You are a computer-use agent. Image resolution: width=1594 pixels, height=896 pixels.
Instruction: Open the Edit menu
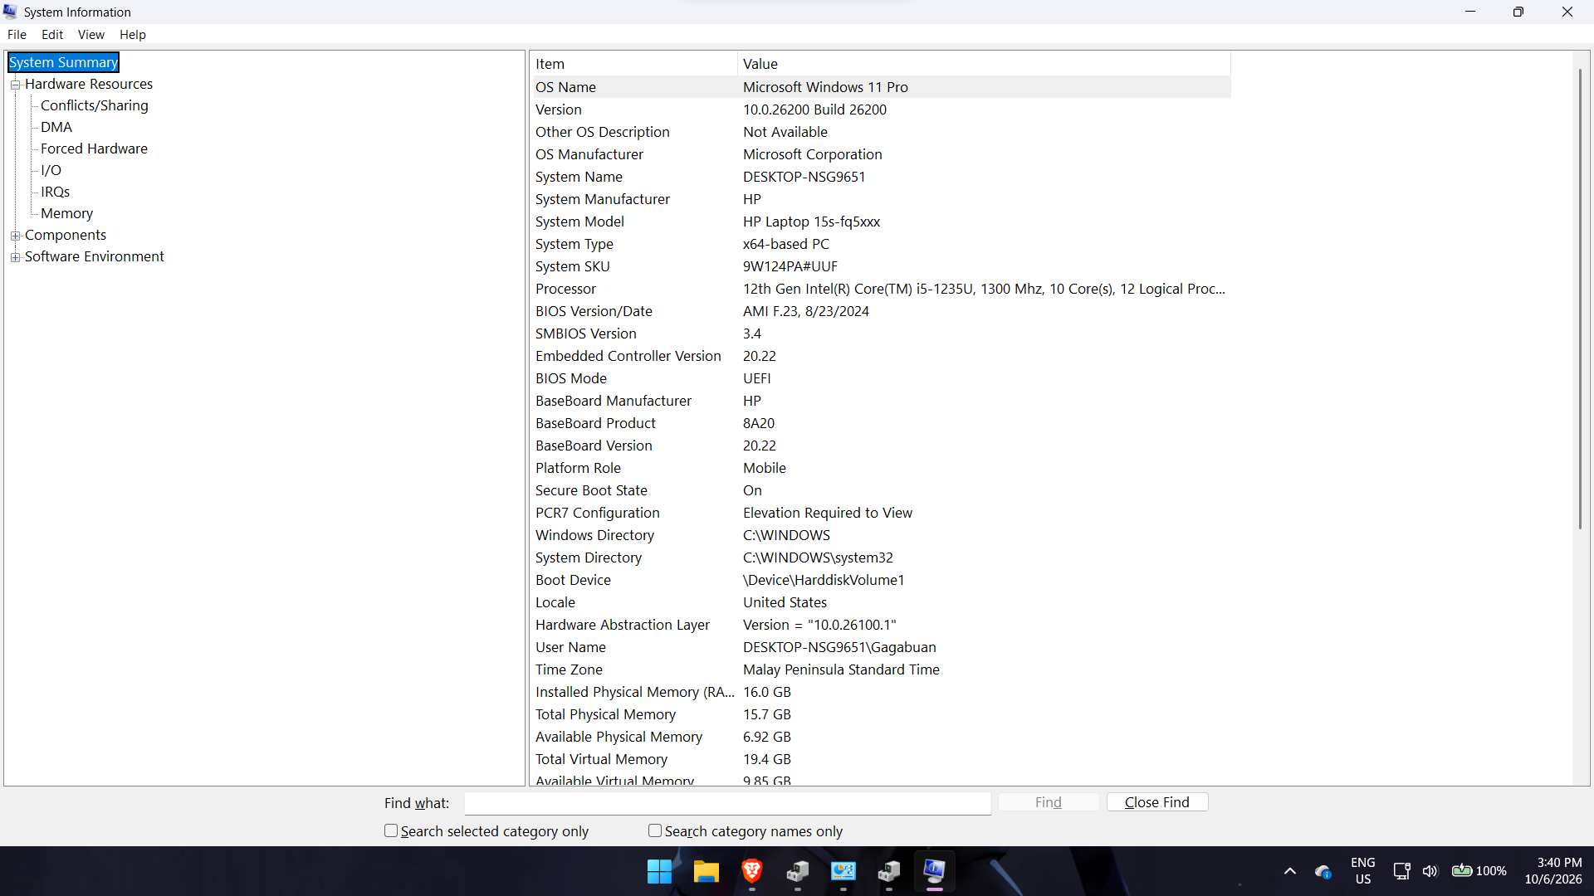point(52,35)
